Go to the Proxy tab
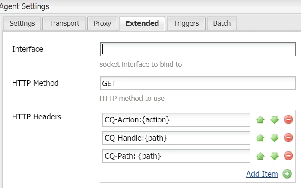 (102, 23)
